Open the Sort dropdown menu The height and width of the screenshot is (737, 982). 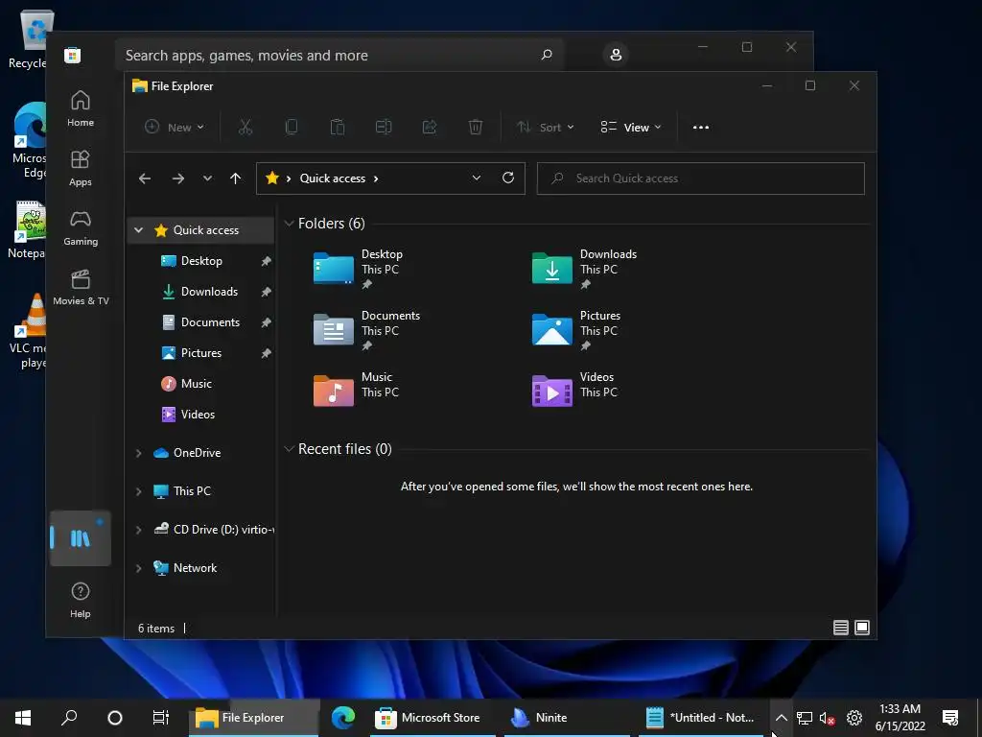pos(545,128)
